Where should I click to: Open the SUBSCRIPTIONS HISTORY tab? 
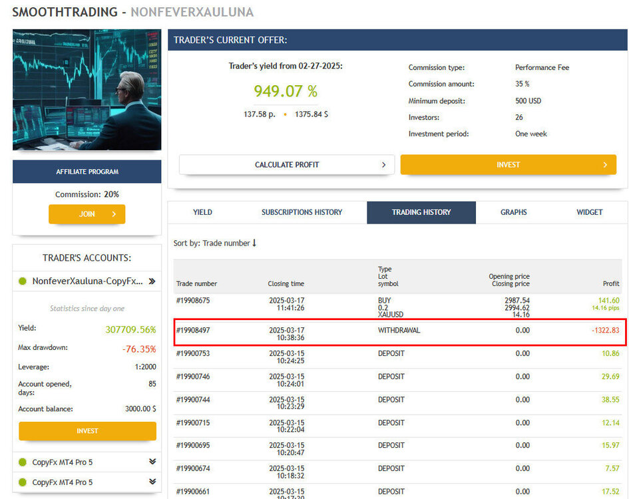302,212
